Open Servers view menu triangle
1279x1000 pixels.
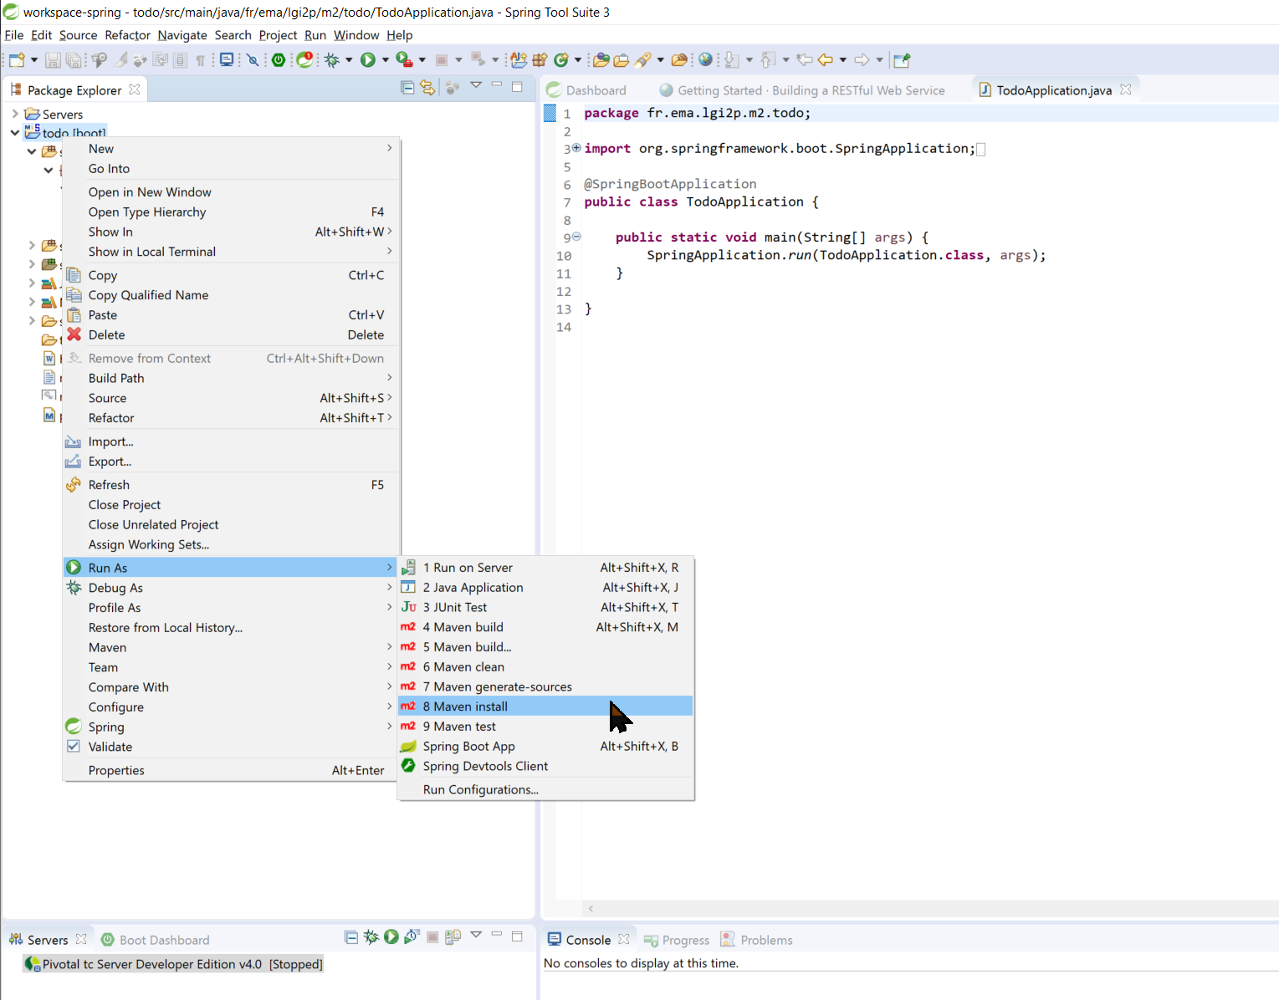point(476,935)
